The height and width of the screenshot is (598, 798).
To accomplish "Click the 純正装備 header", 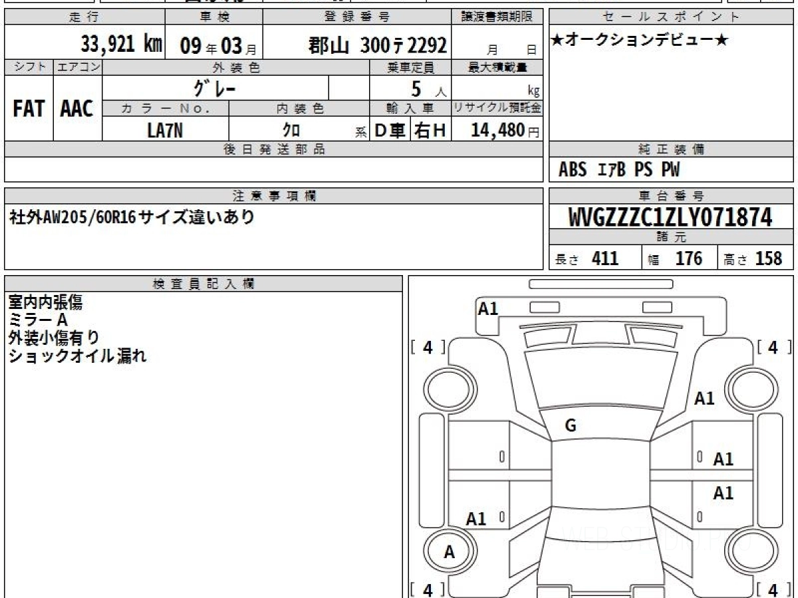I will click(671, 149).
